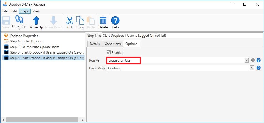
Task: Switch to the Conditions tab
Action: pyautogui.click(x=113, y=44)
